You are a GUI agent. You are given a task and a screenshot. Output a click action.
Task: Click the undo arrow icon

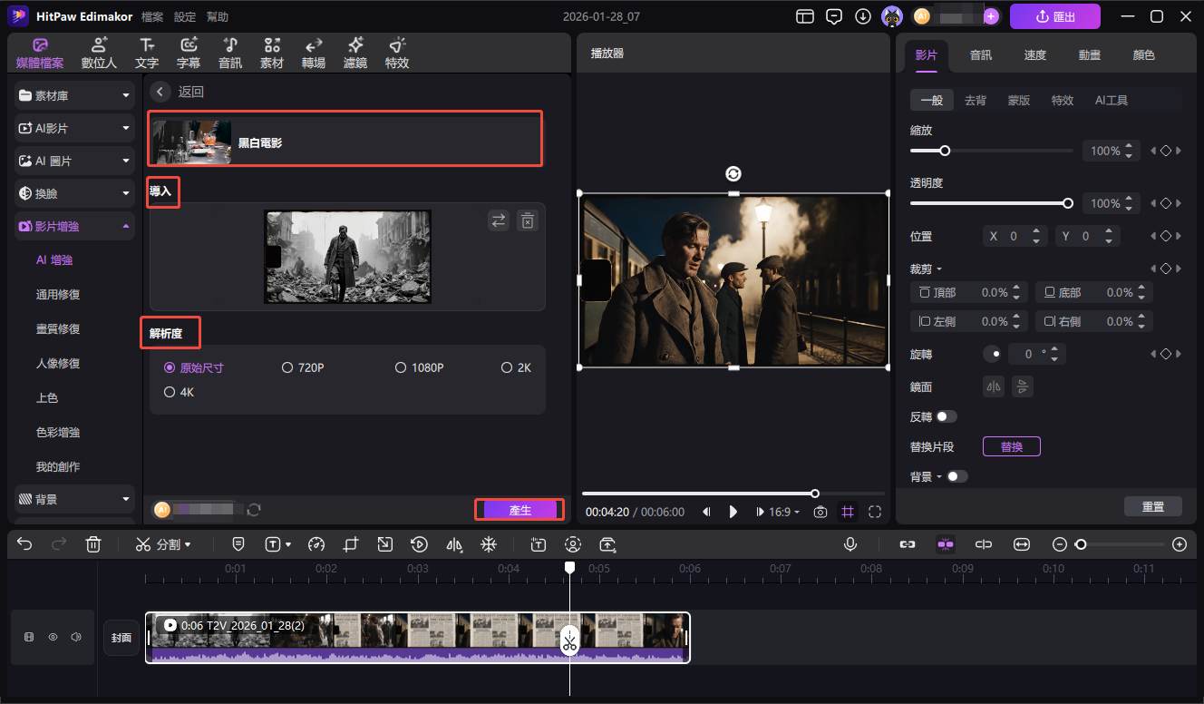24,544
